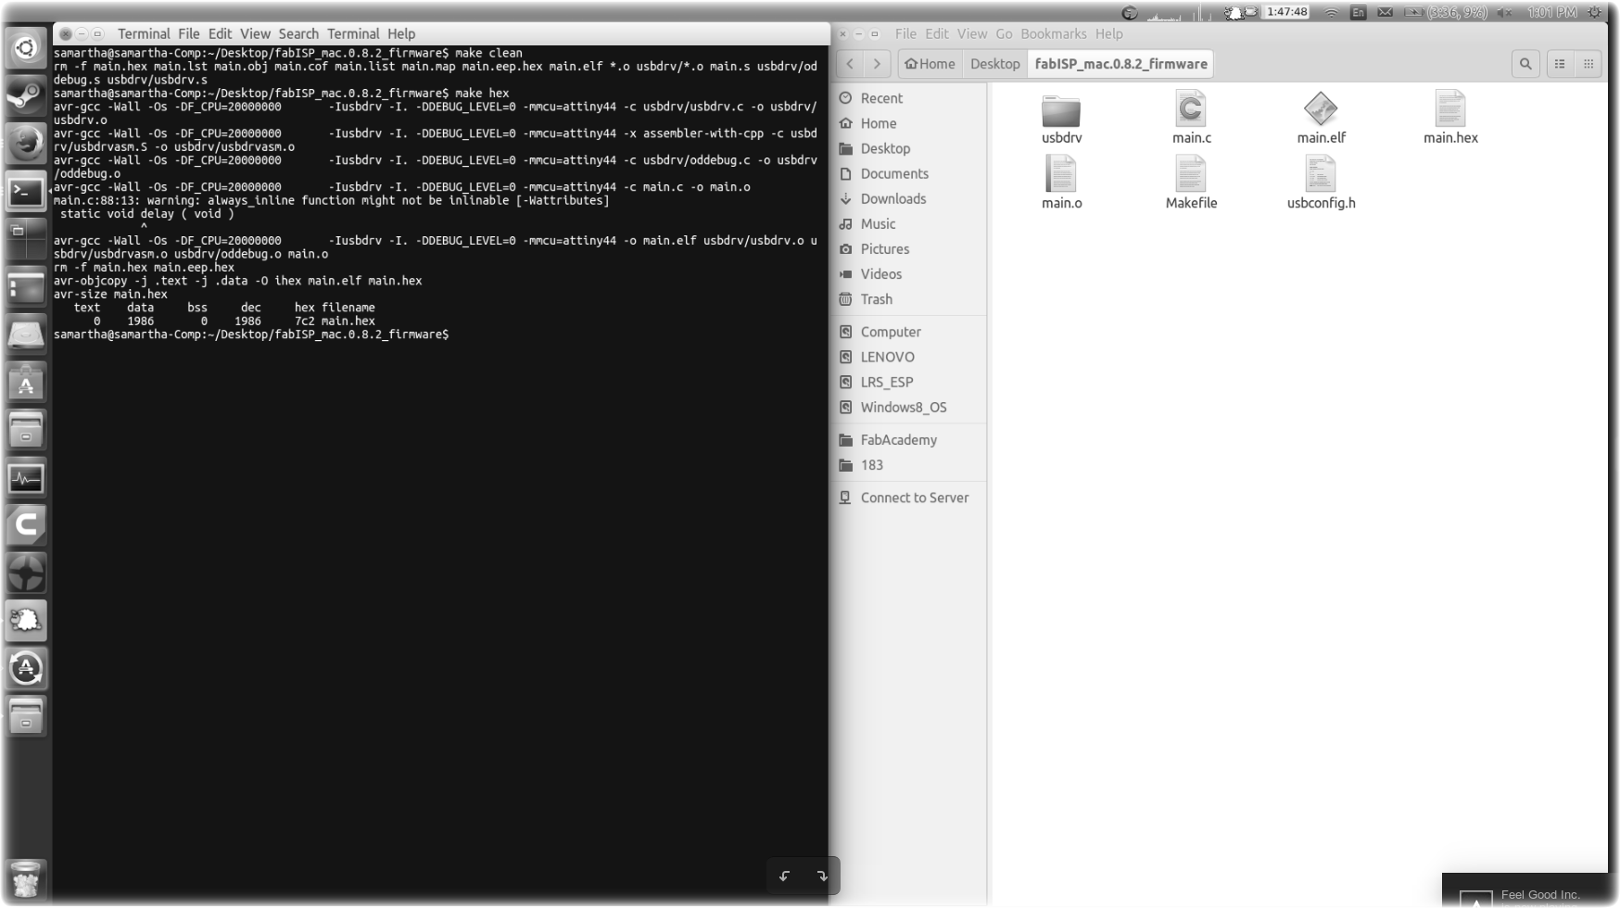Launch Team Fortress 2 from the dock
The image size is (1620, 908).
[26, 574]
